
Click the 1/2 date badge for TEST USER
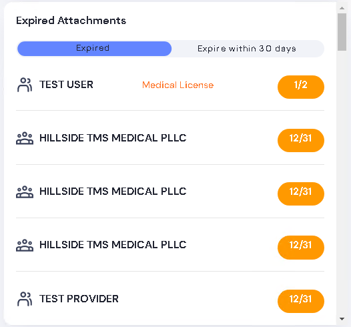click(301, 87)
